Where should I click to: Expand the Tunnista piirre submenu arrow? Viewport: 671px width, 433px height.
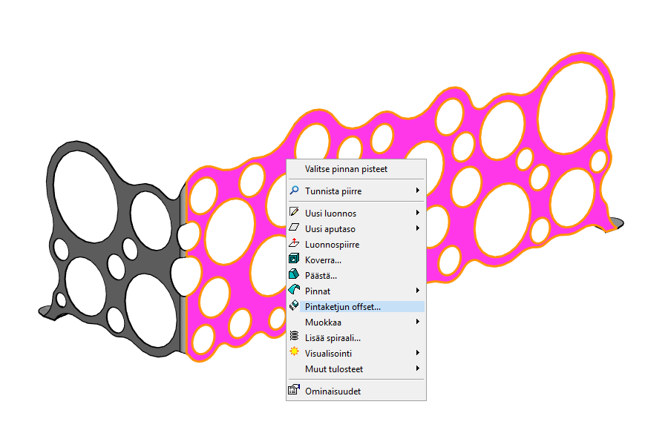418,191
